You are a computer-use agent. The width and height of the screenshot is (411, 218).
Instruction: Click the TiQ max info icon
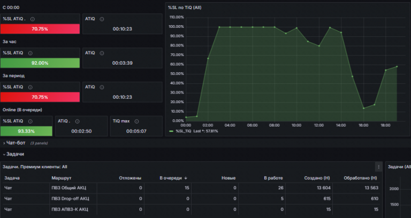tap(136, 121)
